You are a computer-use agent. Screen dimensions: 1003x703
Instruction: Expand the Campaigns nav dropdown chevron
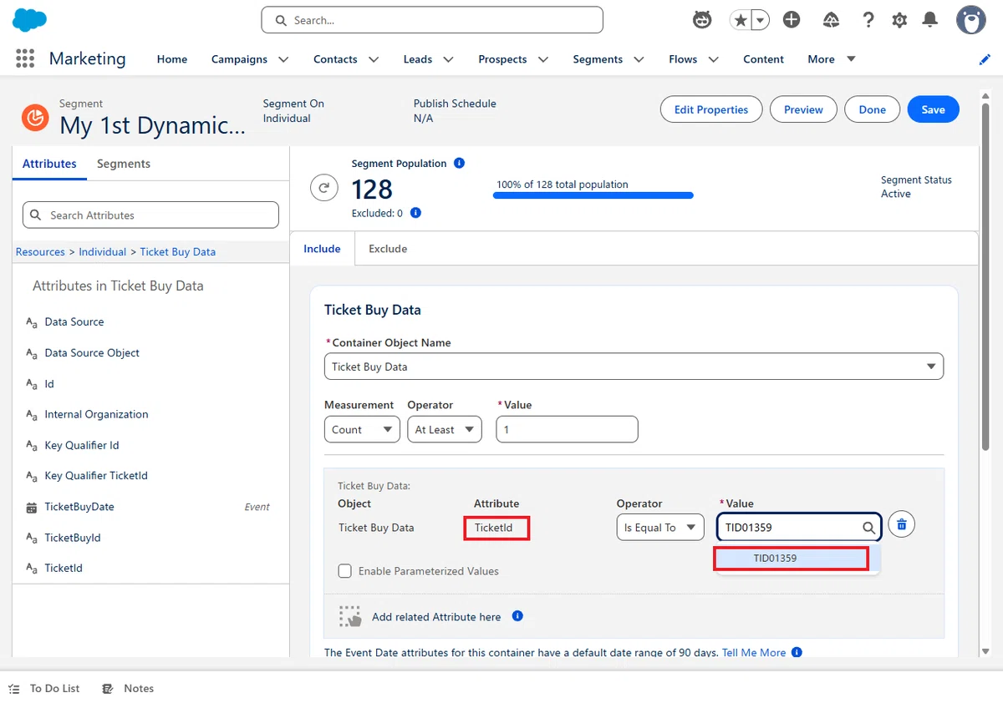point(283,59)
